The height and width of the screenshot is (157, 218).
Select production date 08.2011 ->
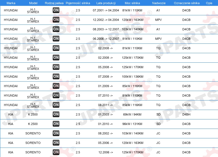(x=105, y=105)
